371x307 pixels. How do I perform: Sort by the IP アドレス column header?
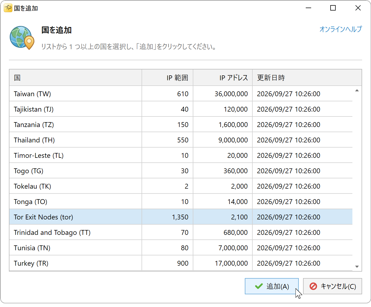tap(223, 78)
